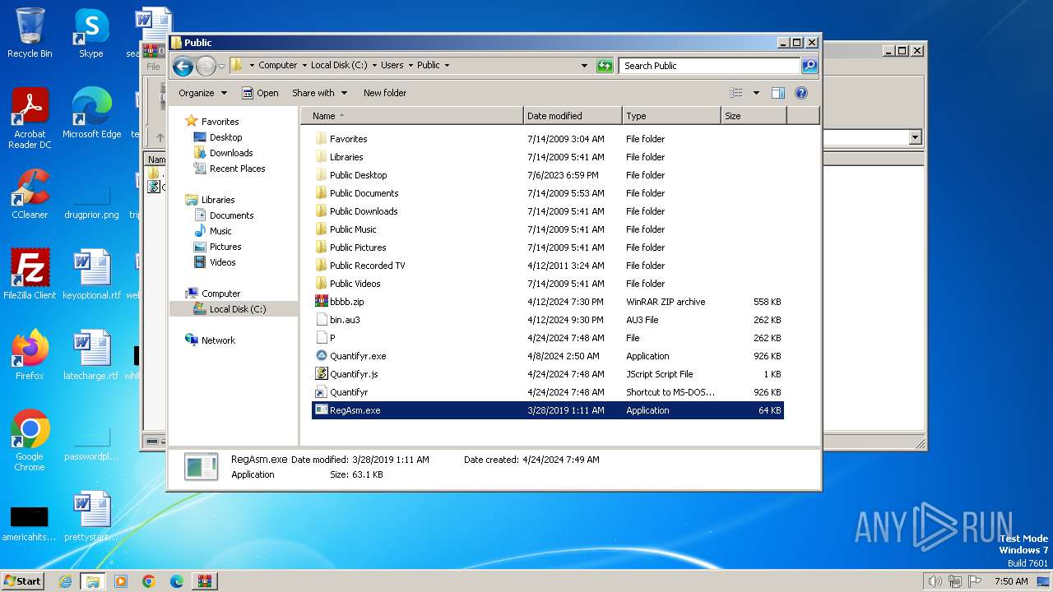The image size is (1053, 592).
Task: Open Acrobat Reader DC desktop icon
Action: (30, 118)
